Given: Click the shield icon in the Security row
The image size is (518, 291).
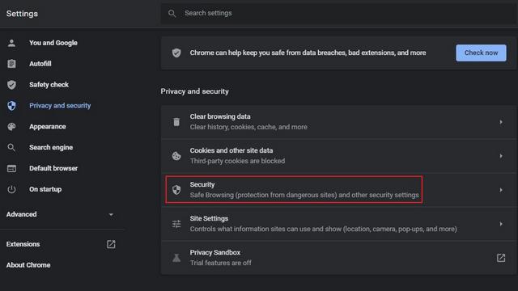Looking at the screenshot, I should (176, 190).
